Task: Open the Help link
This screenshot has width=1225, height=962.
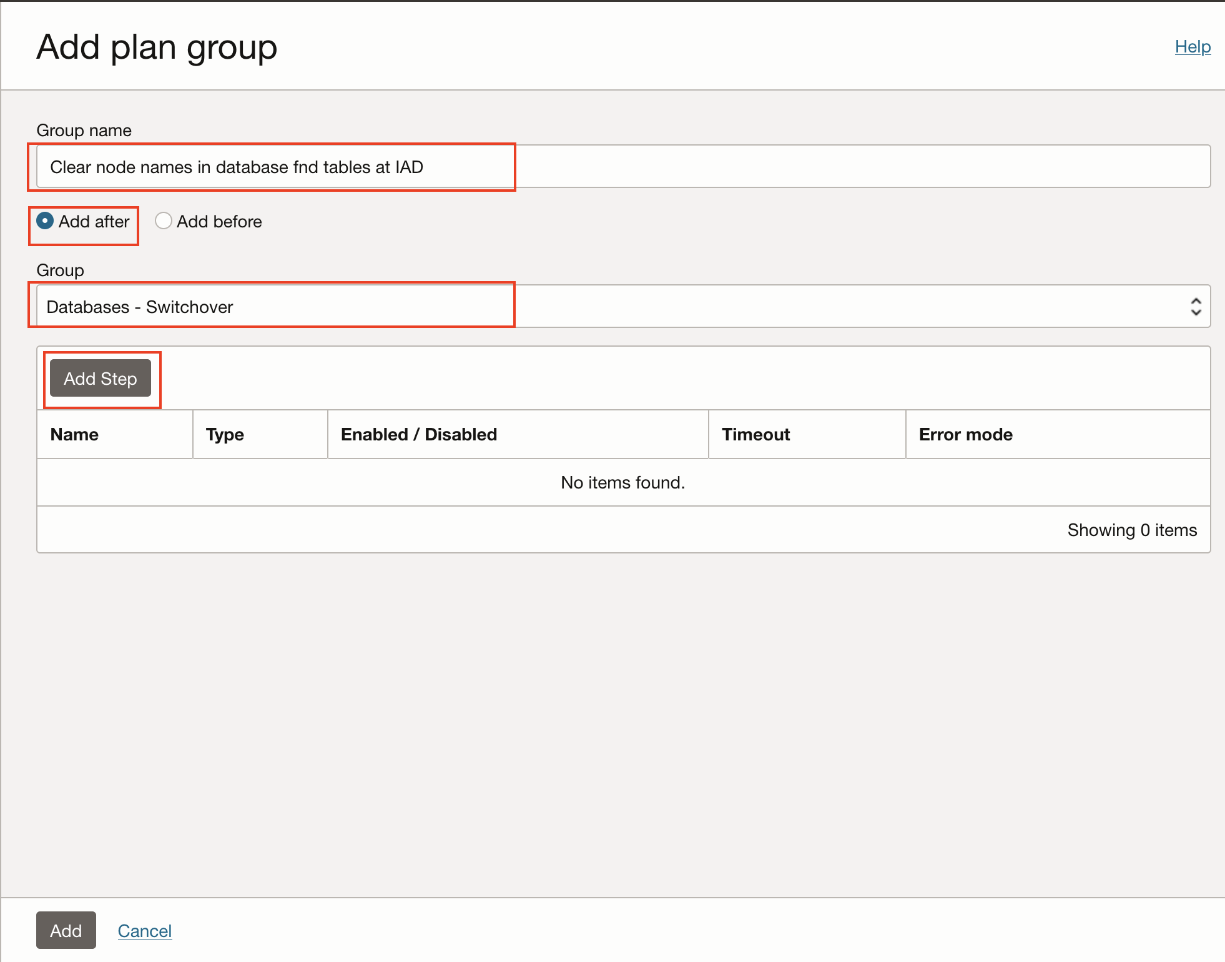Action: point(1192,47)
